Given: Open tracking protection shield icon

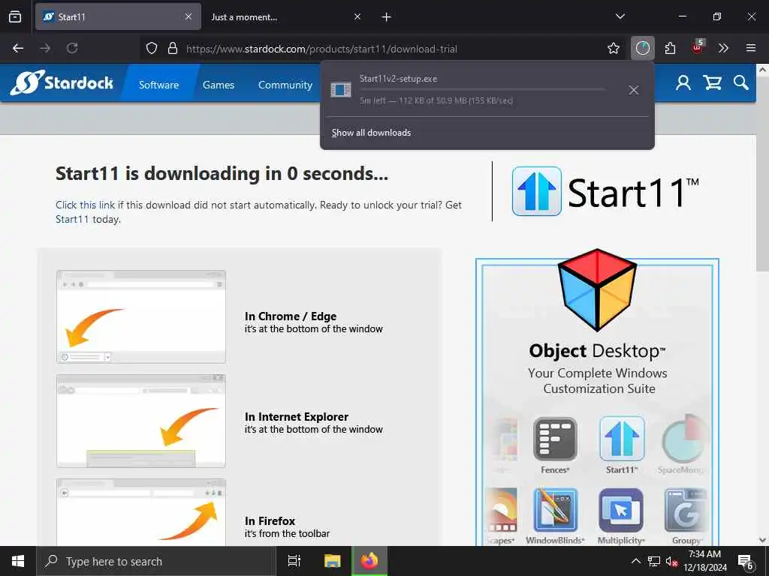Looking at the screenshot, I should tap(152, 48).
